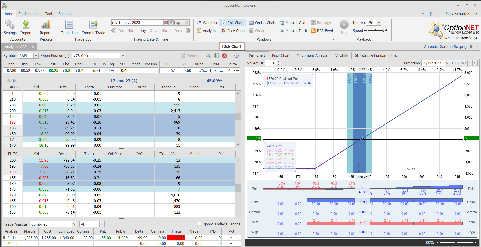
Task: Toggle the LIVE mode button
Action: (x=185, y=23)
